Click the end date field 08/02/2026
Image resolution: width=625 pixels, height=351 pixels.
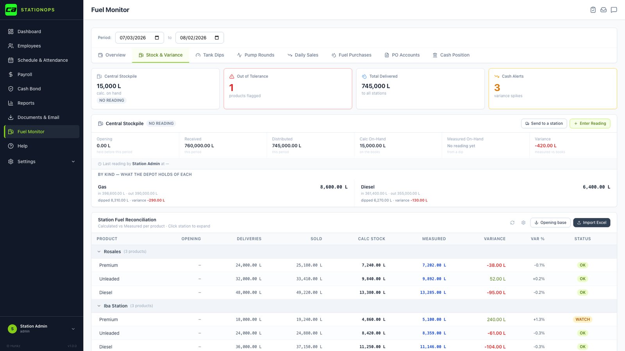199,38
